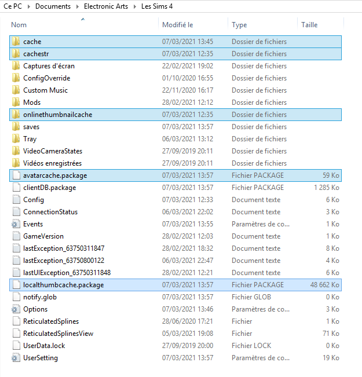Click the Tray folder icon

coord(16,139)
